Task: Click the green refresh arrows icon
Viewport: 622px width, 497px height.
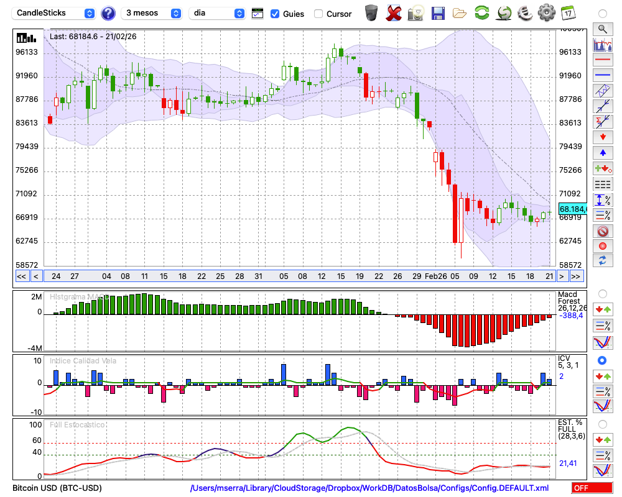Action: click(x=481, y=13)
